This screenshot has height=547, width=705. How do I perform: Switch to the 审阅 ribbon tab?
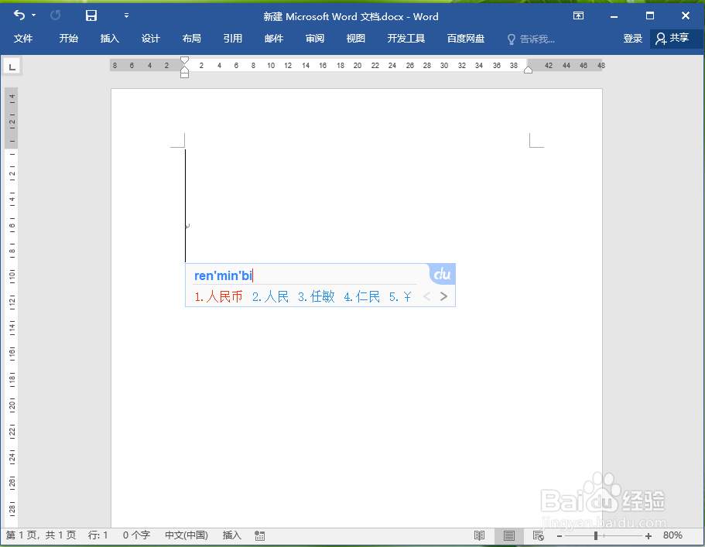(x=314, y=37)
